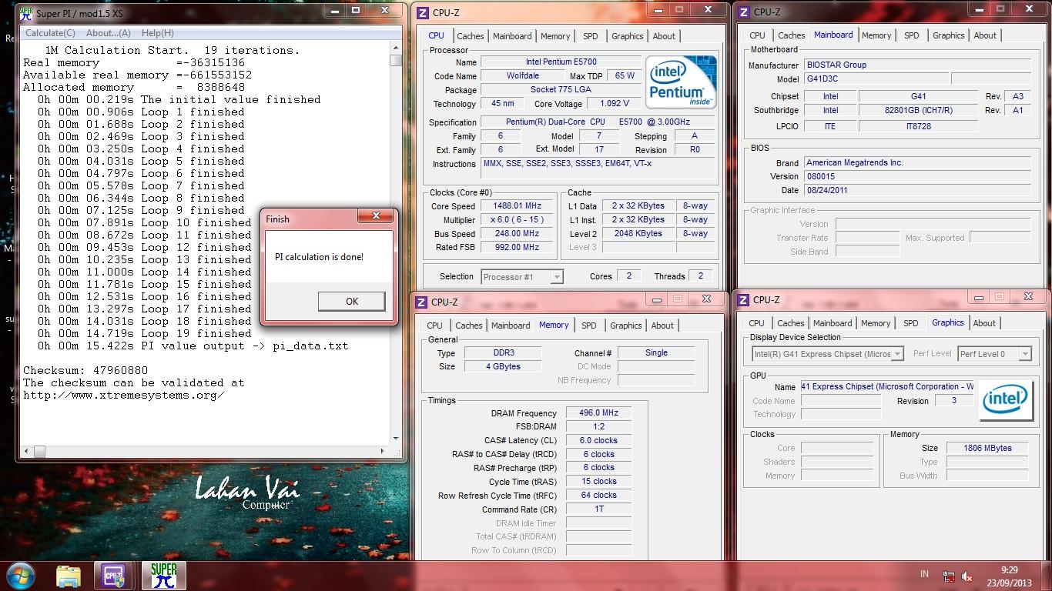The height and width of the screenshot is (591, 1052).
Task: Click the FSB:DRAM ratio value 1:2
Action: (598, 427)
